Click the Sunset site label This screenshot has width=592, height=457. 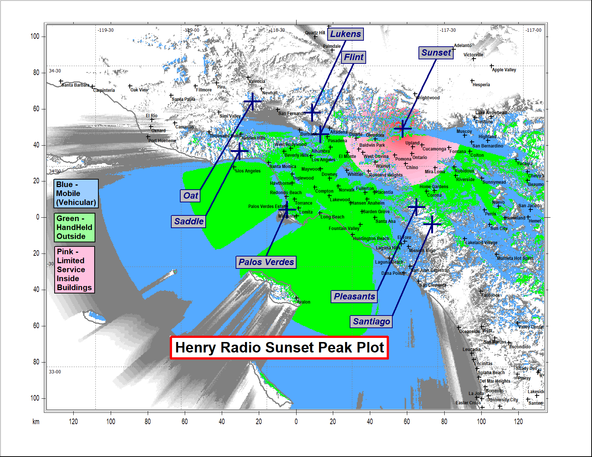(436, 53)
